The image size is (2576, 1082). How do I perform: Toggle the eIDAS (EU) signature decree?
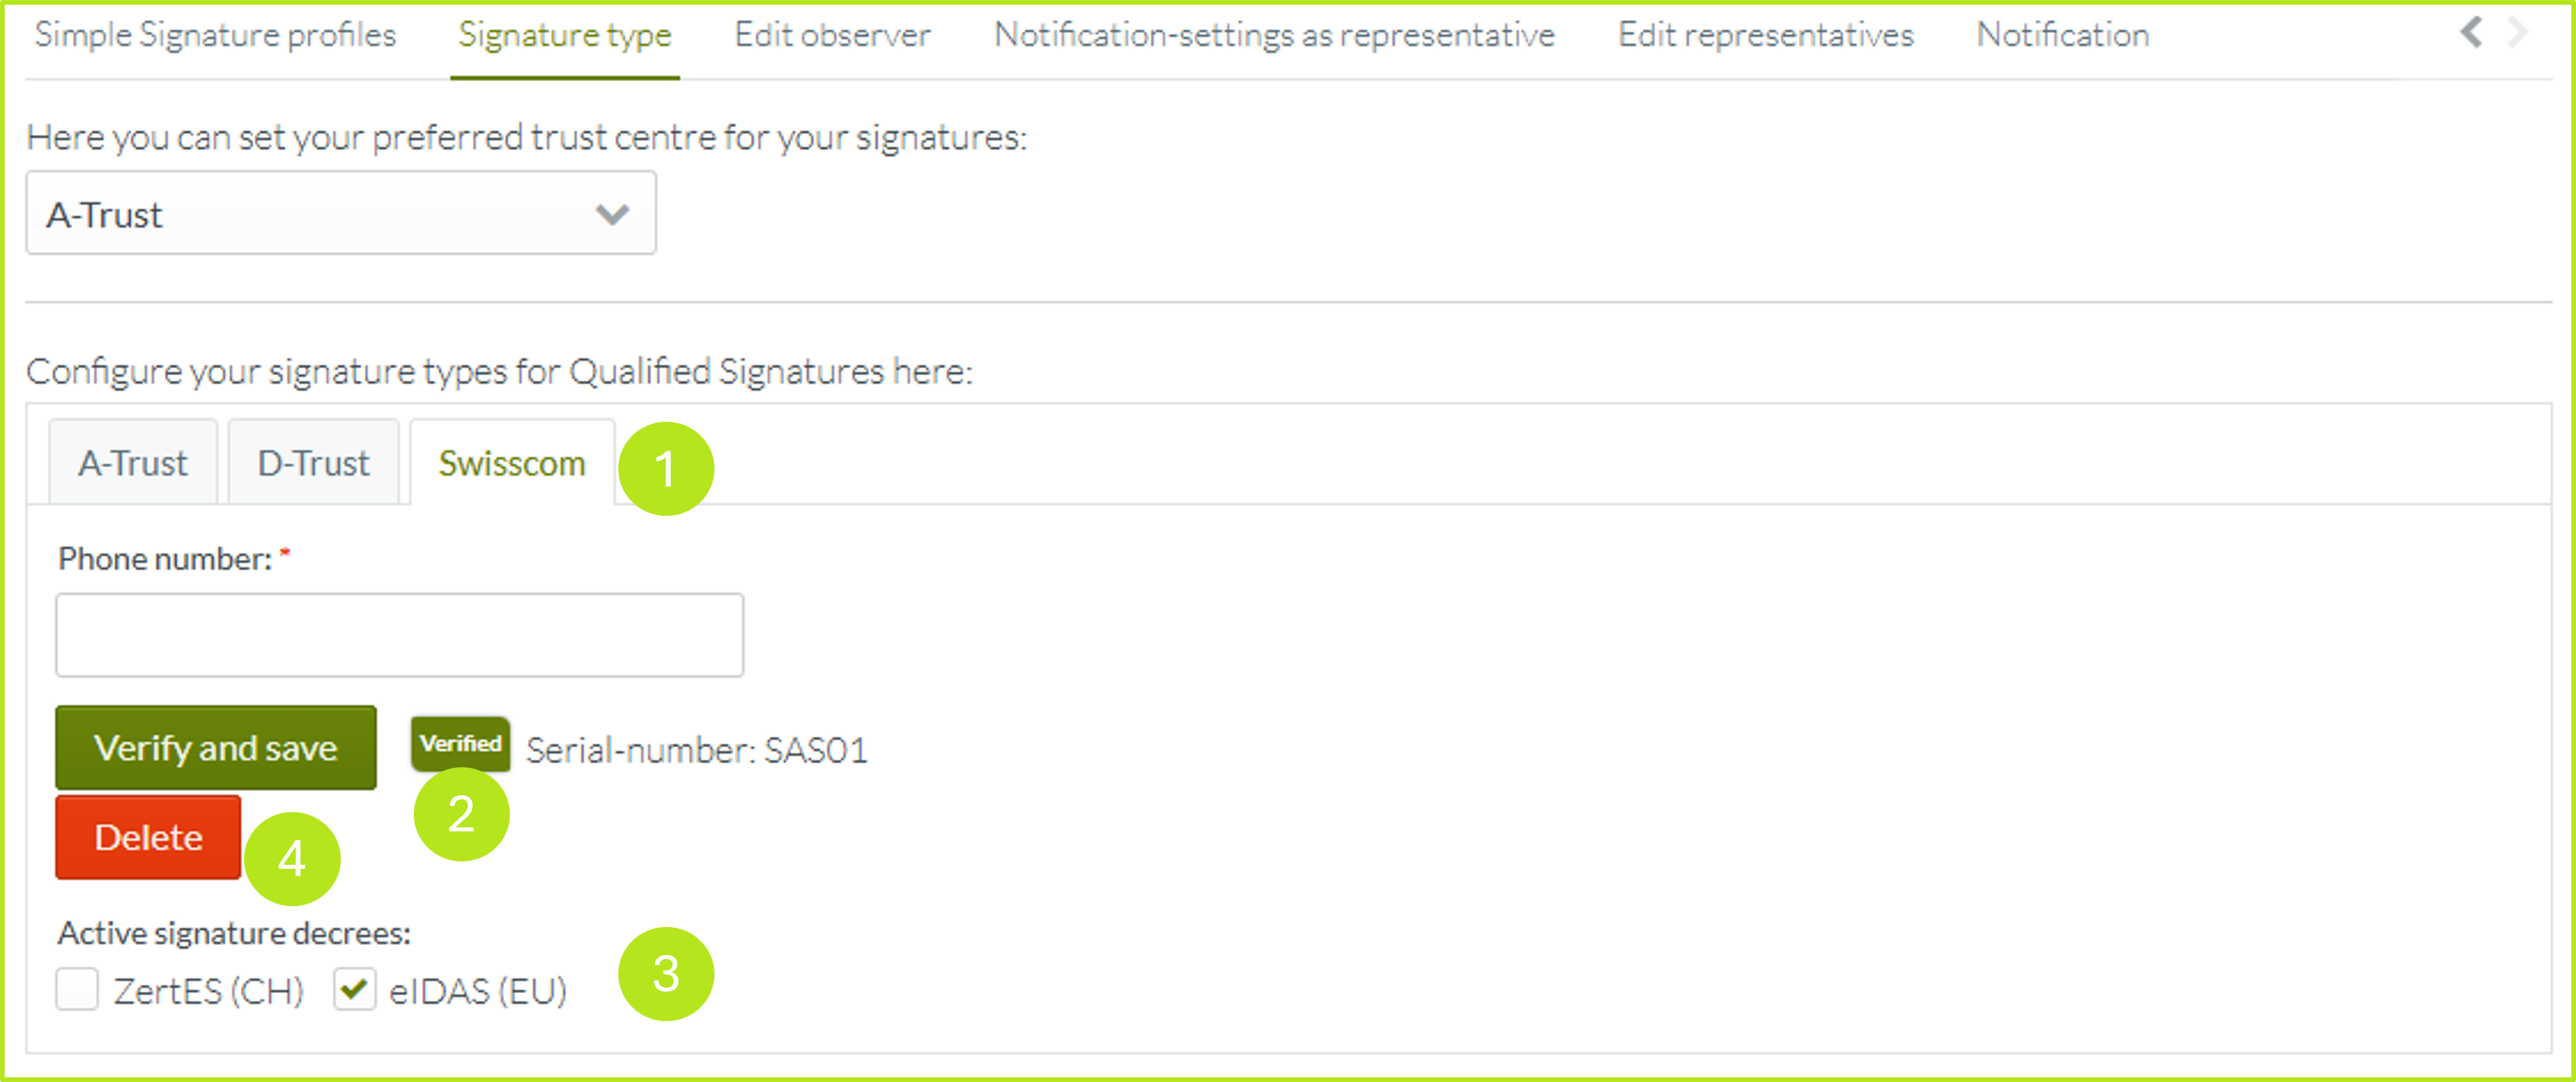(x=354, y=990)
